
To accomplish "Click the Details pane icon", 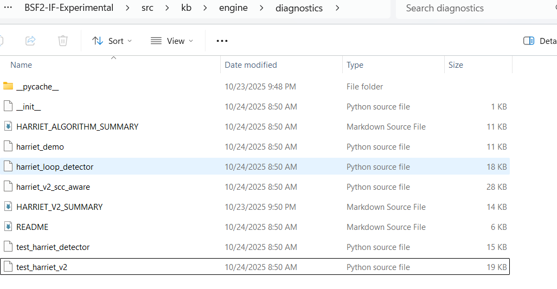I will click(529, 41).
